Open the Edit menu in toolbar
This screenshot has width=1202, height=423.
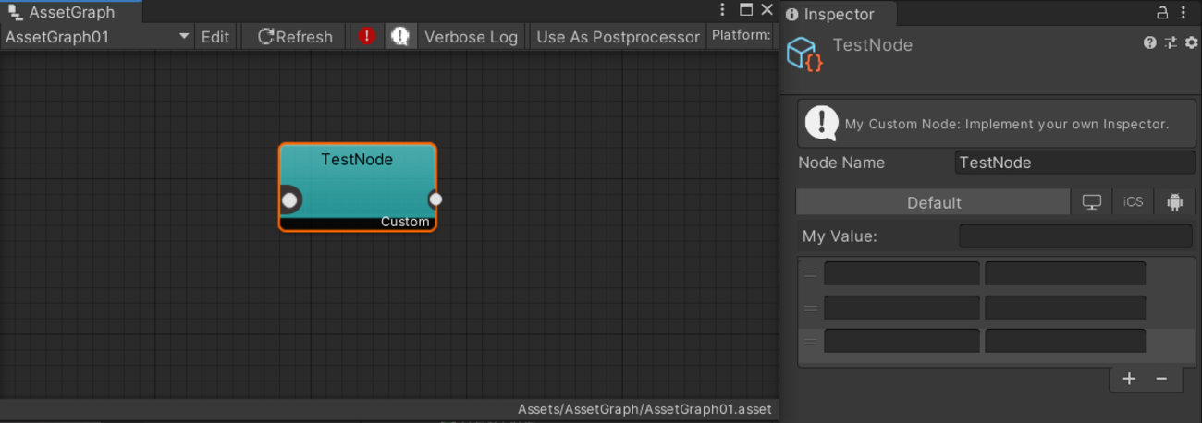tap(215, 37)
